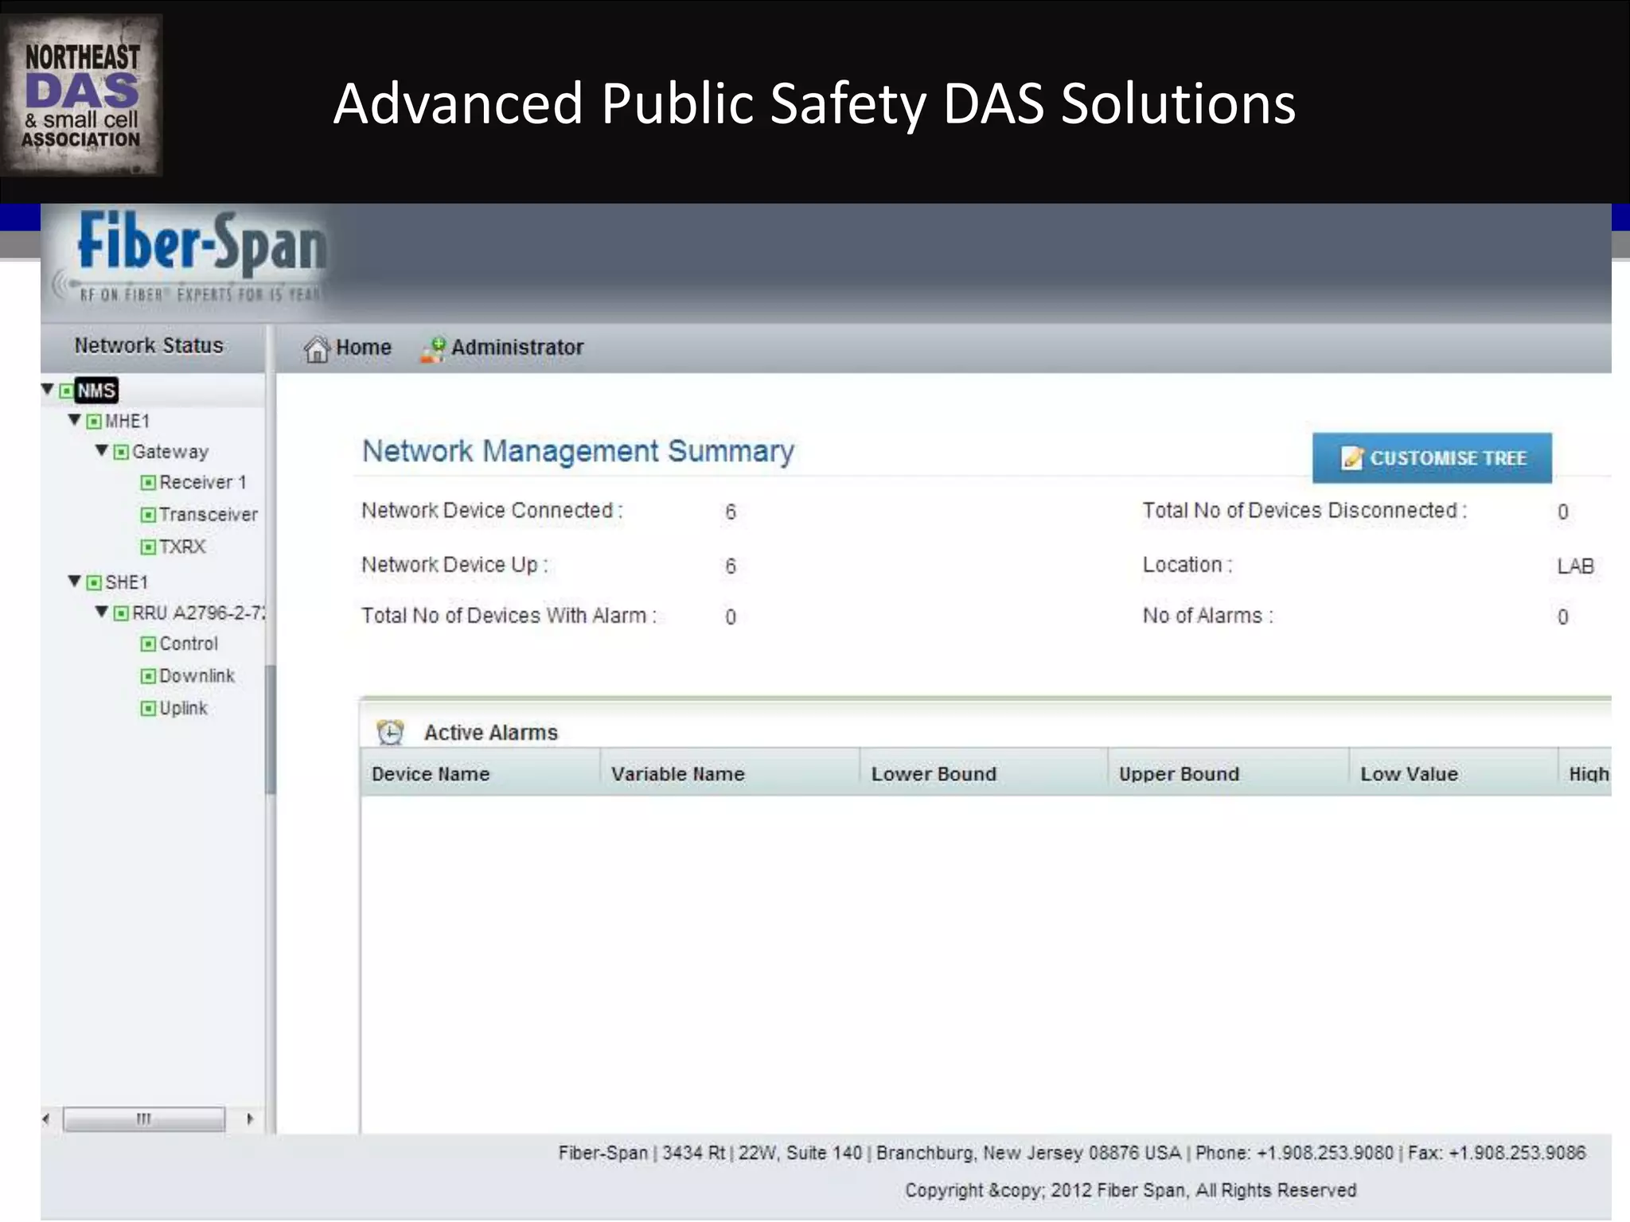Click the Network Management Summary heading
The image size is (1630, 1222).
[578, 451]
